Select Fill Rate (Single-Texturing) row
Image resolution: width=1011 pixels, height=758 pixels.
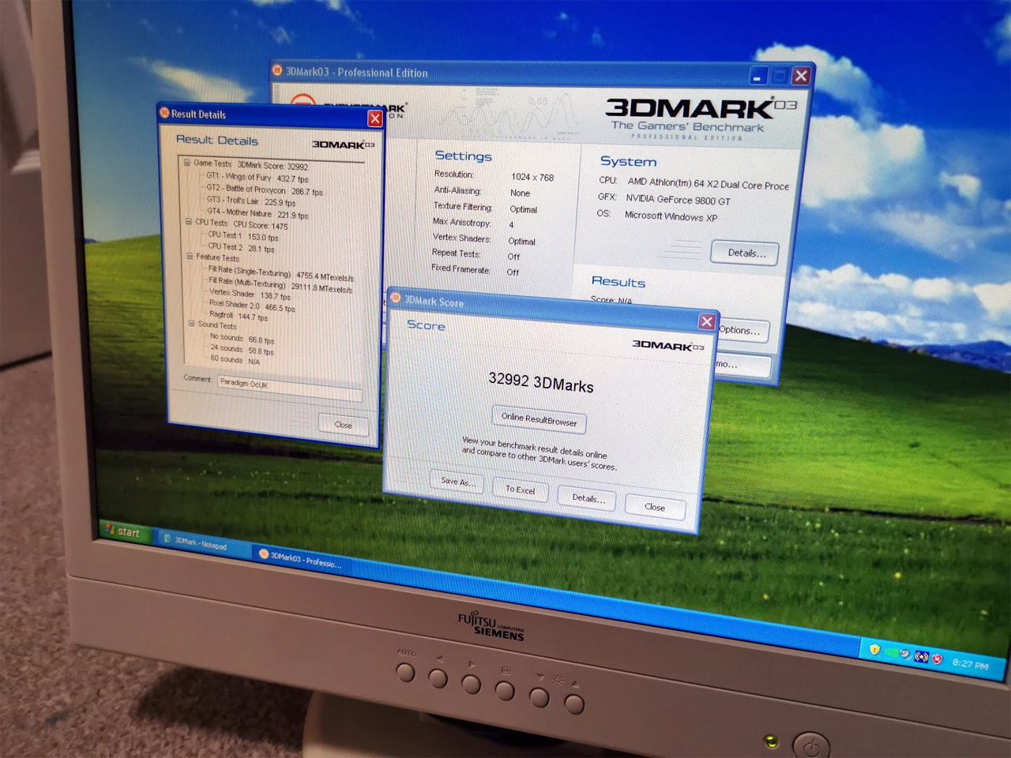(280, 274)
